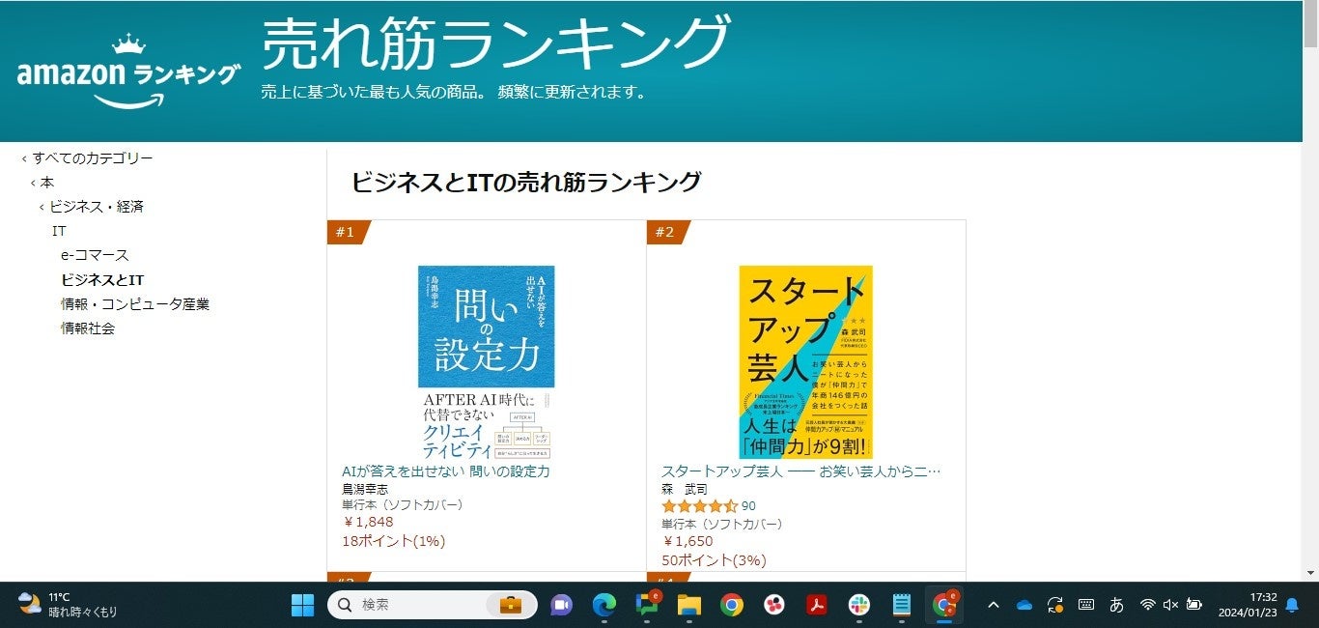The width and height of the screenshot is (1319, 628).
Task: Go up to the ビジネス・経済 category
Action: pos(97,207)
